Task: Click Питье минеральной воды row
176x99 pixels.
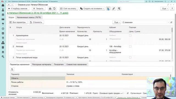Action: [x=90, y=58]
